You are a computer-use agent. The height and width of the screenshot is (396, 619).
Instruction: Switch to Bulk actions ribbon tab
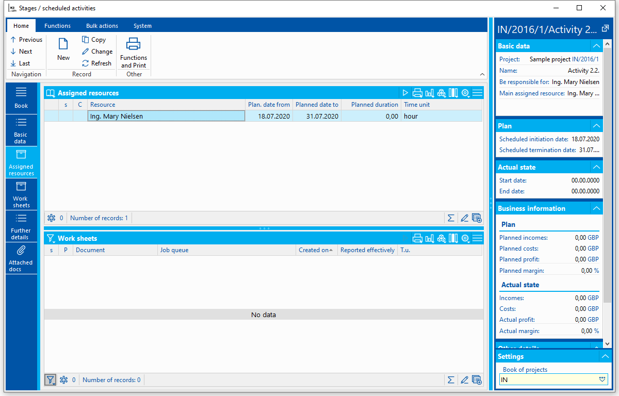tap(102, 26)
